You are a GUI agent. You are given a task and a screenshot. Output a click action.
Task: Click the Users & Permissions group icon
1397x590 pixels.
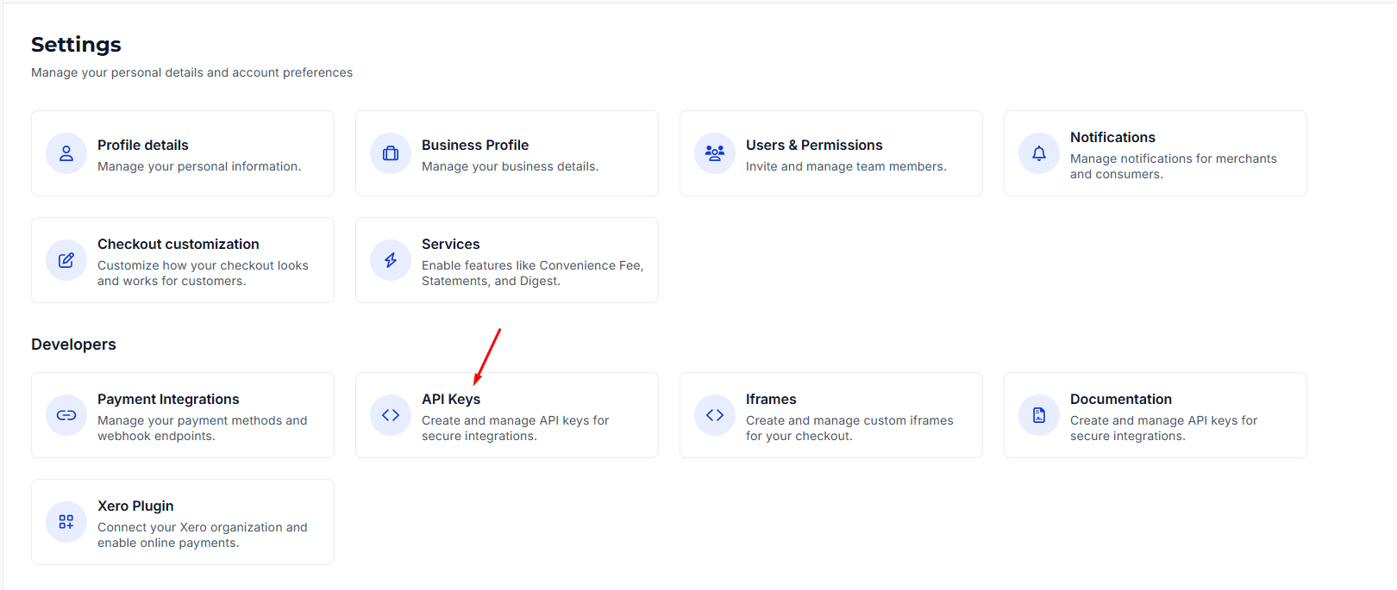click(x=715, y=153)
